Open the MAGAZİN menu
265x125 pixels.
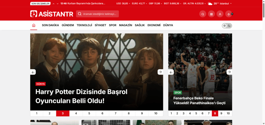click(x=126, y=25)
